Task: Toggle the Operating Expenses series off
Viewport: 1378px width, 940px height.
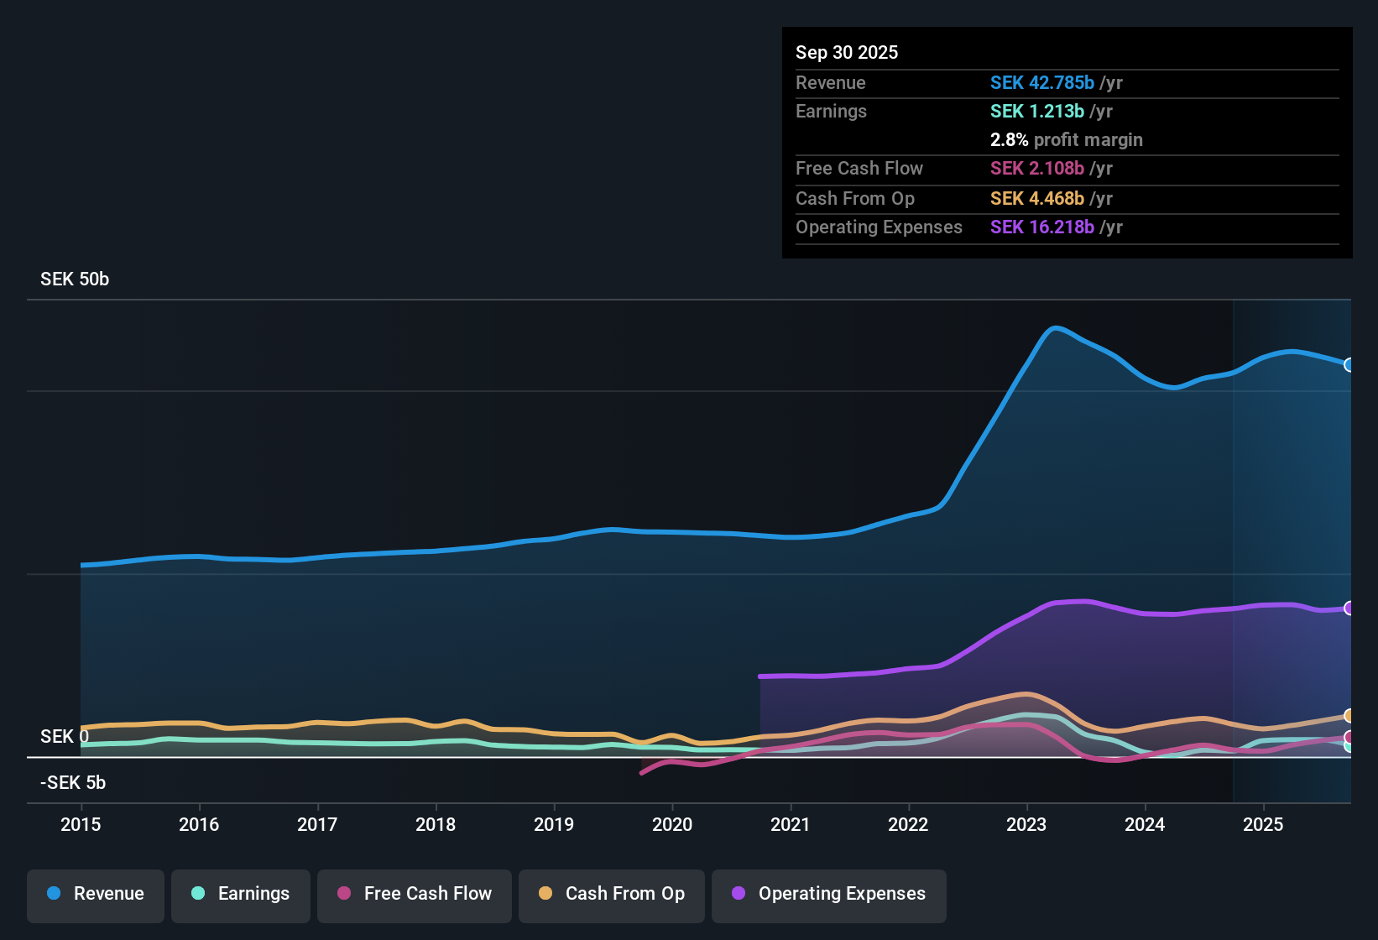Action: pos(828,894)
